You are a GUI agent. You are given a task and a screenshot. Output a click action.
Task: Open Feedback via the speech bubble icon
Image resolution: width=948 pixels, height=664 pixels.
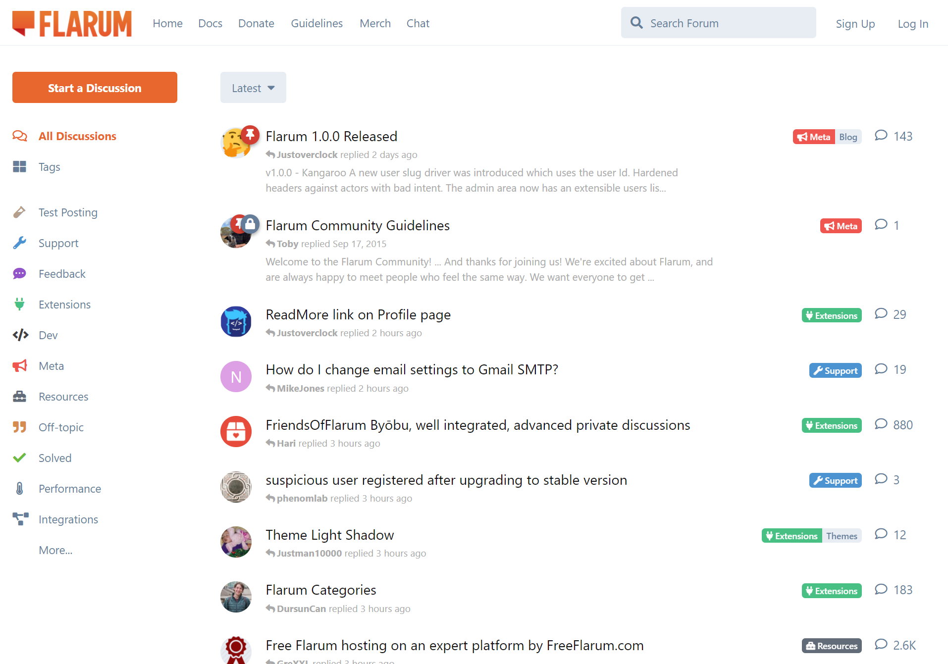pos(20,273)
